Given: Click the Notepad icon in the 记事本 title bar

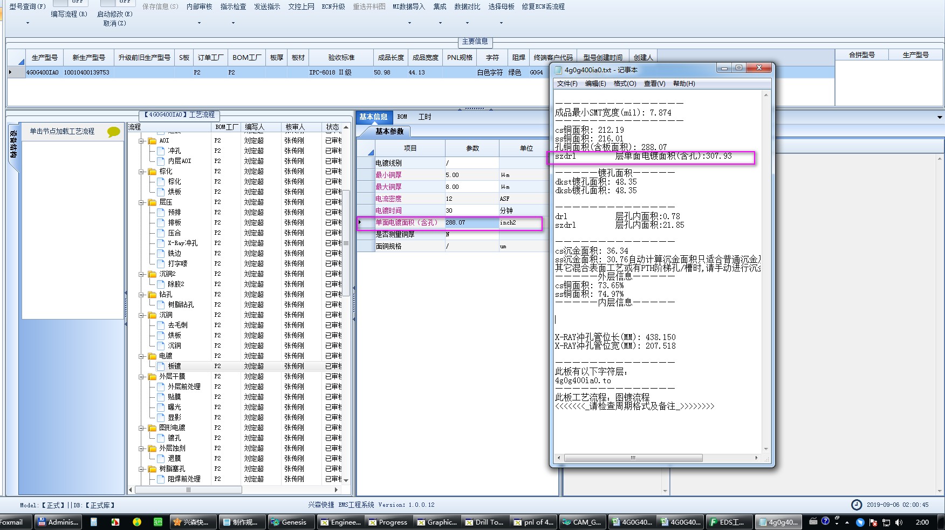Looking at the screenshot, I should (x=559, y=70).
